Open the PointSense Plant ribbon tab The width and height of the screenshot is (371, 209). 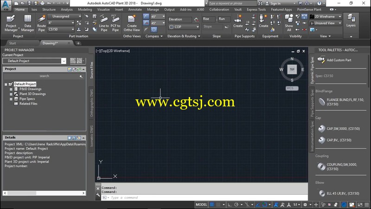(309, 9)
